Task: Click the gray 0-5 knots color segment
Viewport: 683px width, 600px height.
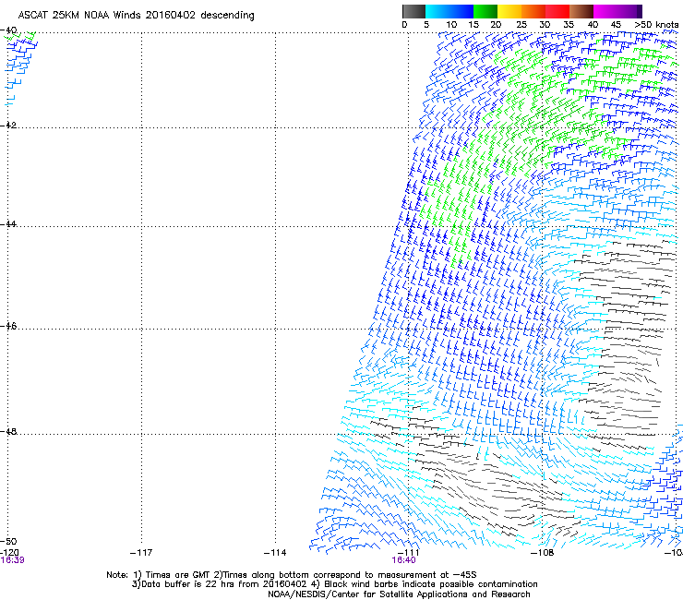Action: 413,11
